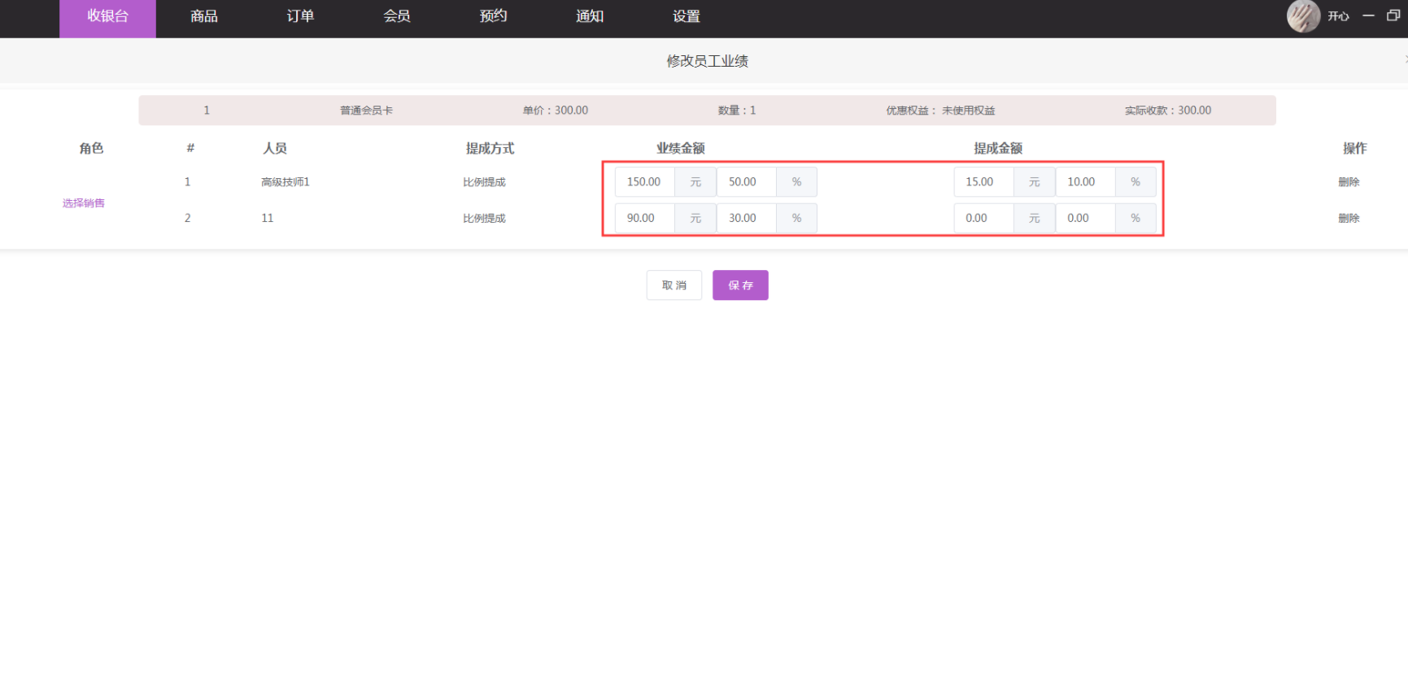This screenshot has height=679, width=1408.
Task: Open the 通知 tab
Action: pos(590,16)
